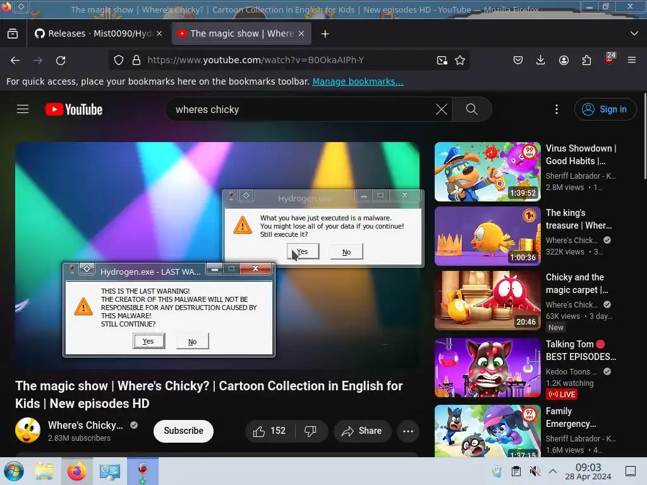Open the taskbar clock 09:03
The width and height of the screenshot is (647, 485).
(x=588, y=471)
